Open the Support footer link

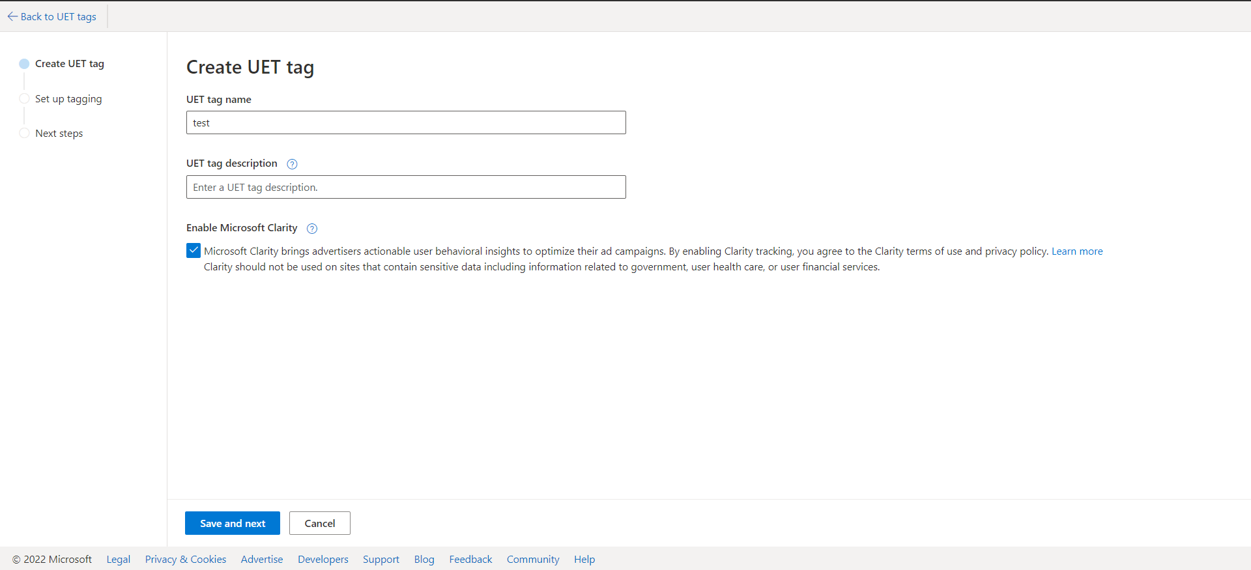381,560
